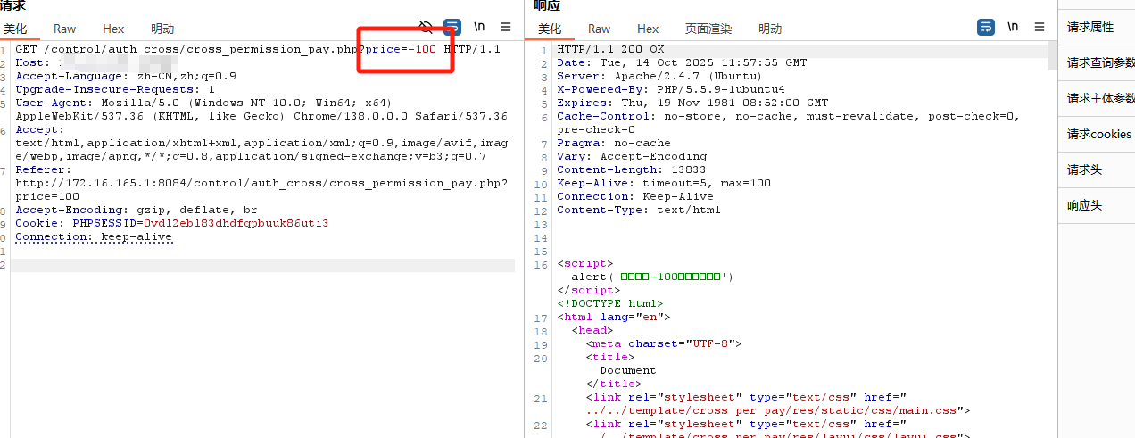Screen dimensions: 1135x438
Task: Click the Cache-Control response header line
Action: coord(789,123)
